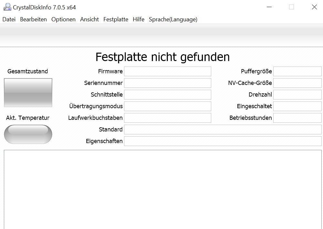Click the Übertragungsmodus field
323x229 pixels.
167,106
